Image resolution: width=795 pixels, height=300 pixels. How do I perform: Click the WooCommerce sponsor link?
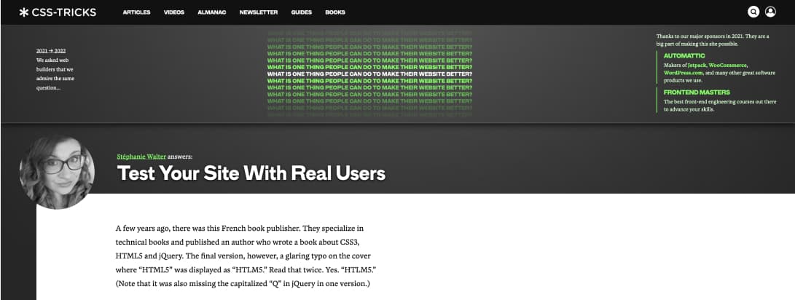(x=729, y=65)
